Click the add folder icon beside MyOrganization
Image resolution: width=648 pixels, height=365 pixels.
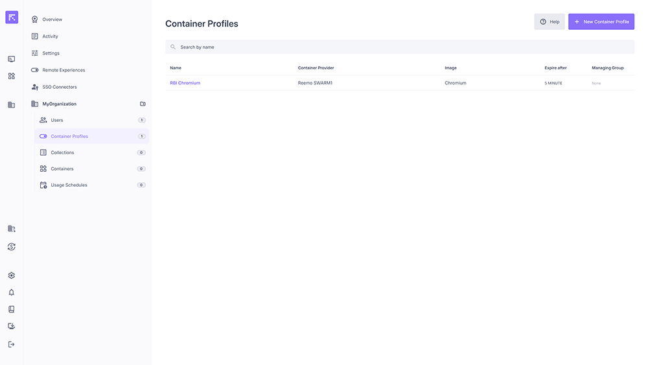[143, 104]
